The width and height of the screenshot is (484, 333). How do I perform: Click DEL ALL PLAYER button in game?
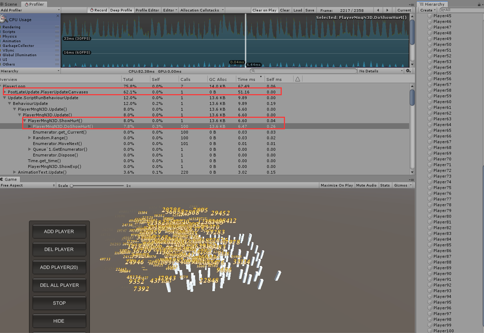pos(59,285)
